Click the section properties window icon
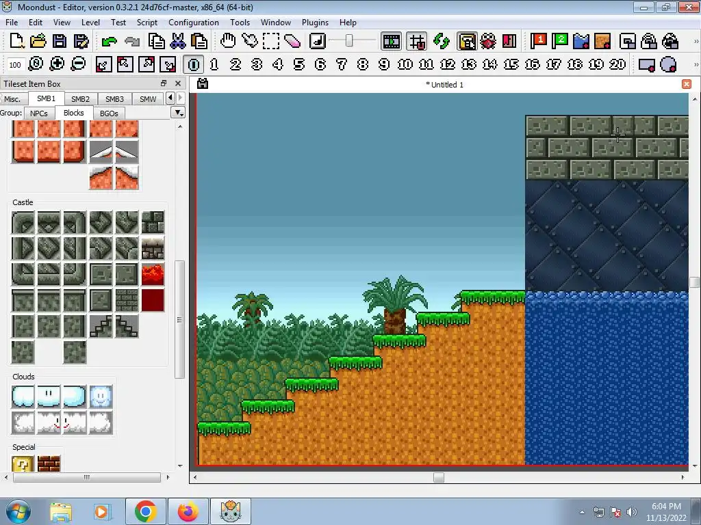This screenshot has width=701, height=525. point(628,41)
